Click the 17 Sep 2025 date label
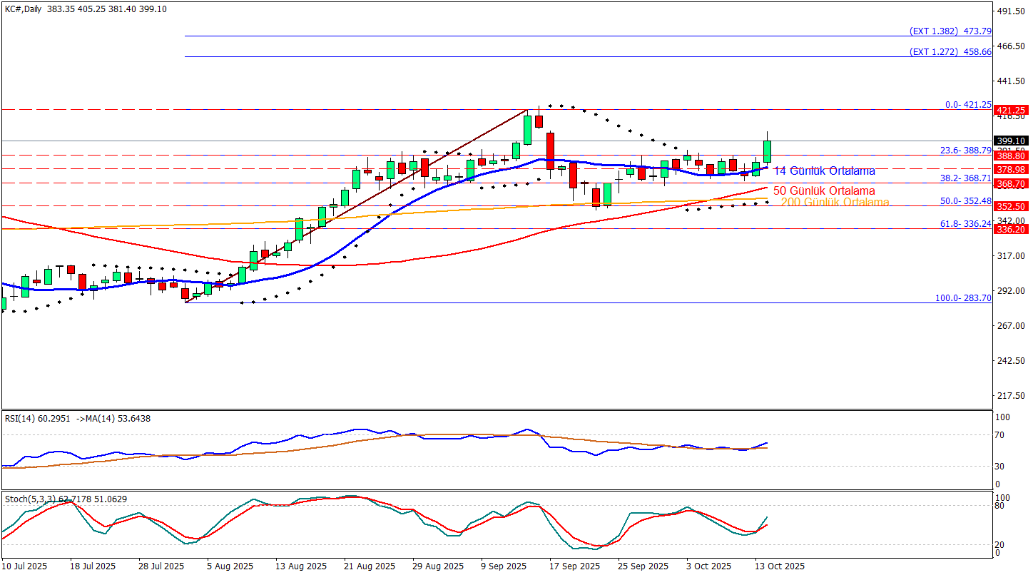This screenshot has height=575, width=1033. coord(573,566)
